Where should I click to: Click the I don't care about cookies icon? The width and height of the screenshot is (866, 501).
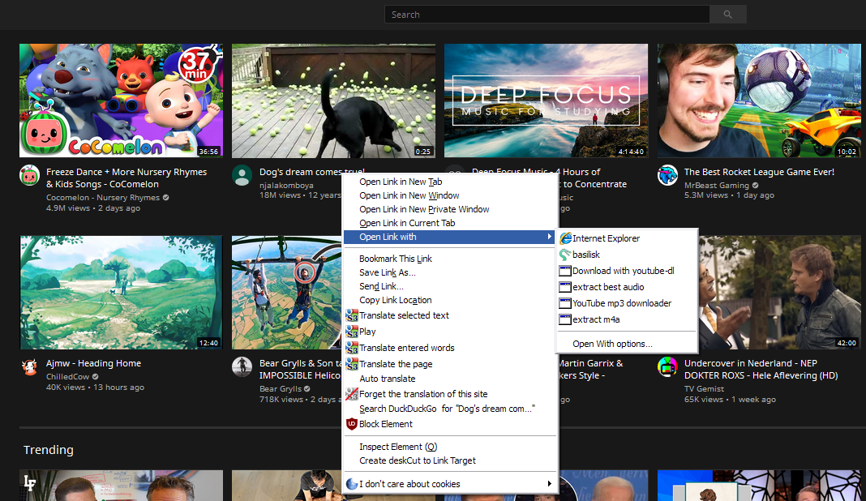(352, 484)
